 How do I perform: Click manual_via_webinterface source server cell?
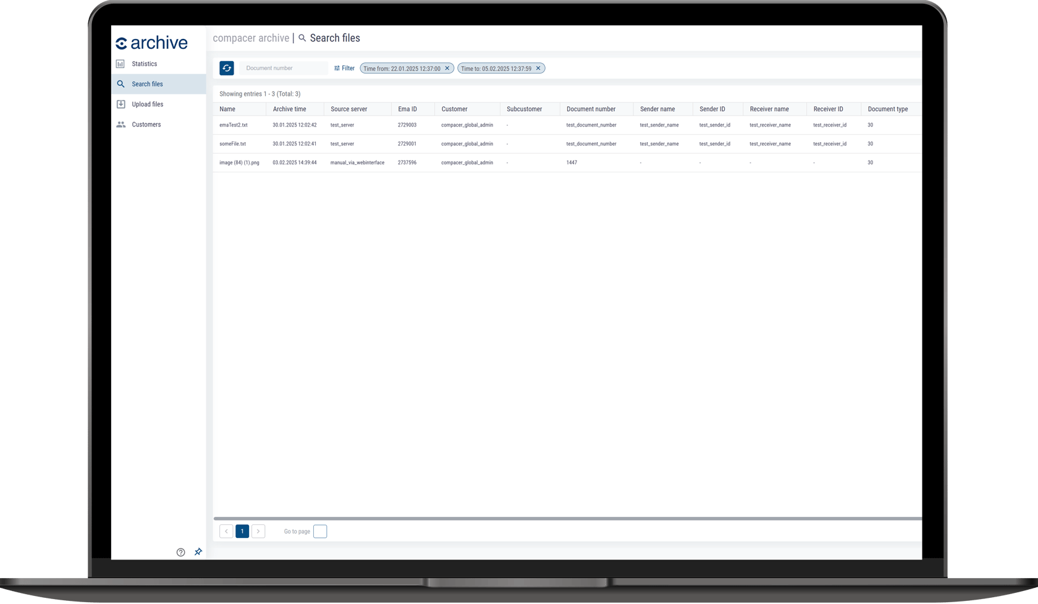click(x=357, y=163)
